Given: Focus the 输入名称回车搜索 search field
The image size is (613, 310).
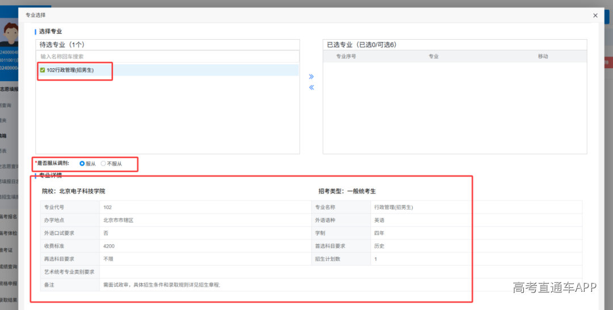Looking at the screenshot, I should 167,57.
